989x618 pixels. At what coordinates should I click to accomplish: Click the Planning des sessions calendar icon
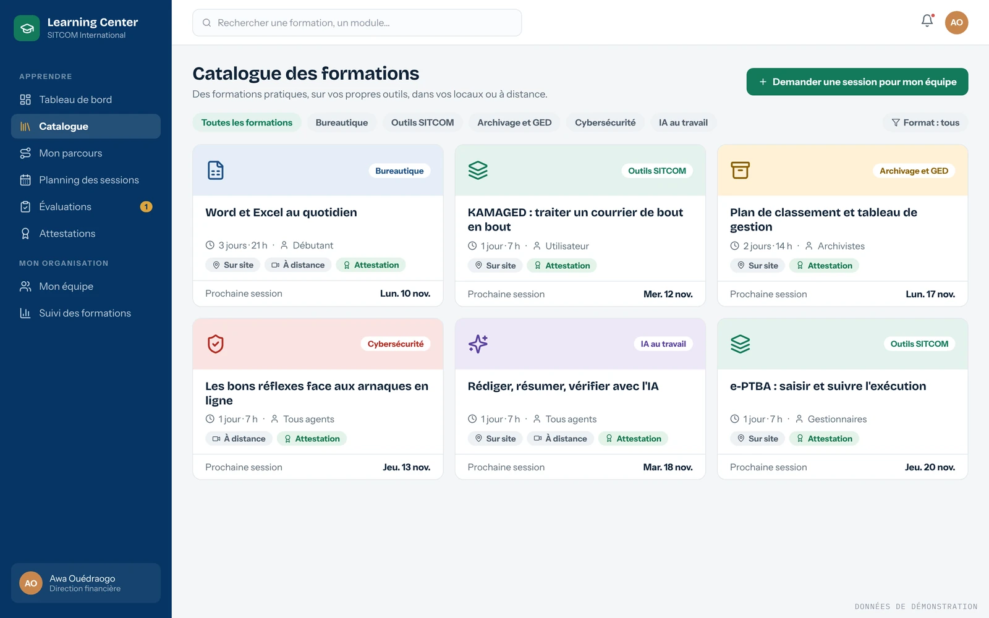coord(25,180)
